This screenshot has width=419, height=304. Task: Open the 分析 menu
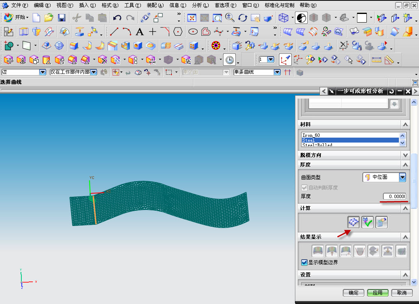(200, 5)
